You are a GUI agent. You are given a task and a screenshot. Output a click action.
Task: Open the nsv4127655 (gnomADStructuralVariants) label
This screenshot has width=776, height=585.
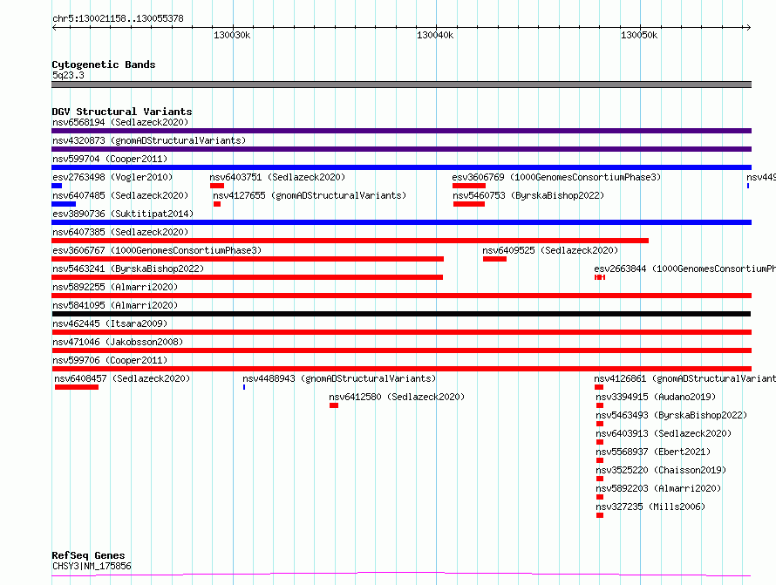tap(310, 195)
